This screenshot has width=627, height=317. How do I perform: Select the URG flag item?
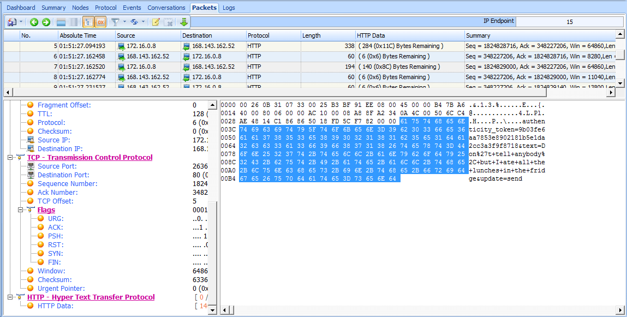coord(56,219)
